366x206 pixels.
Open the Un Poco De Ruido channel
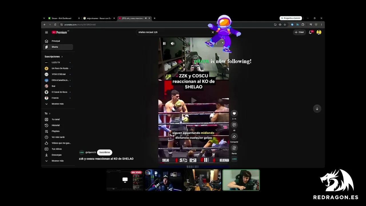point(58,68)
